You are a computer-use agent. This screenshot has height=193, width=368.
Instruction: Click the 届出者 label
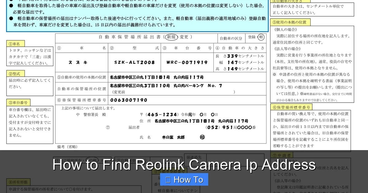tap(134, 127)
